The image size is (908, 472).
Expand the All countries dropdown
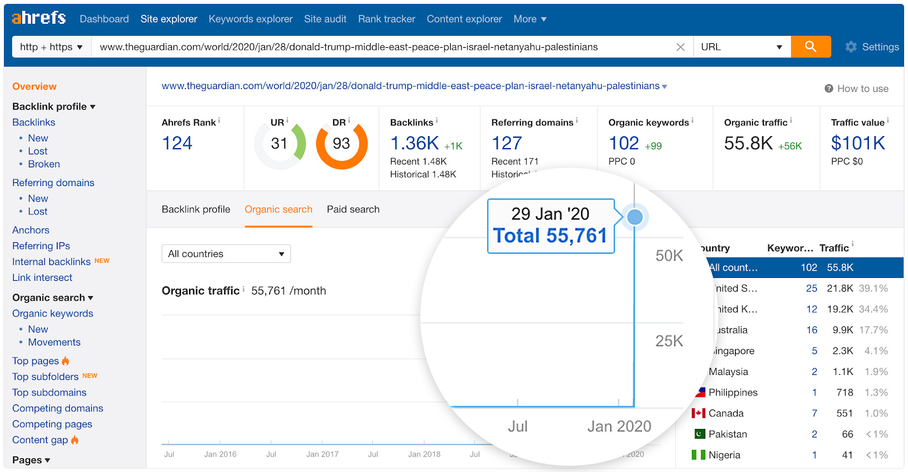click(x=226, y=254)
